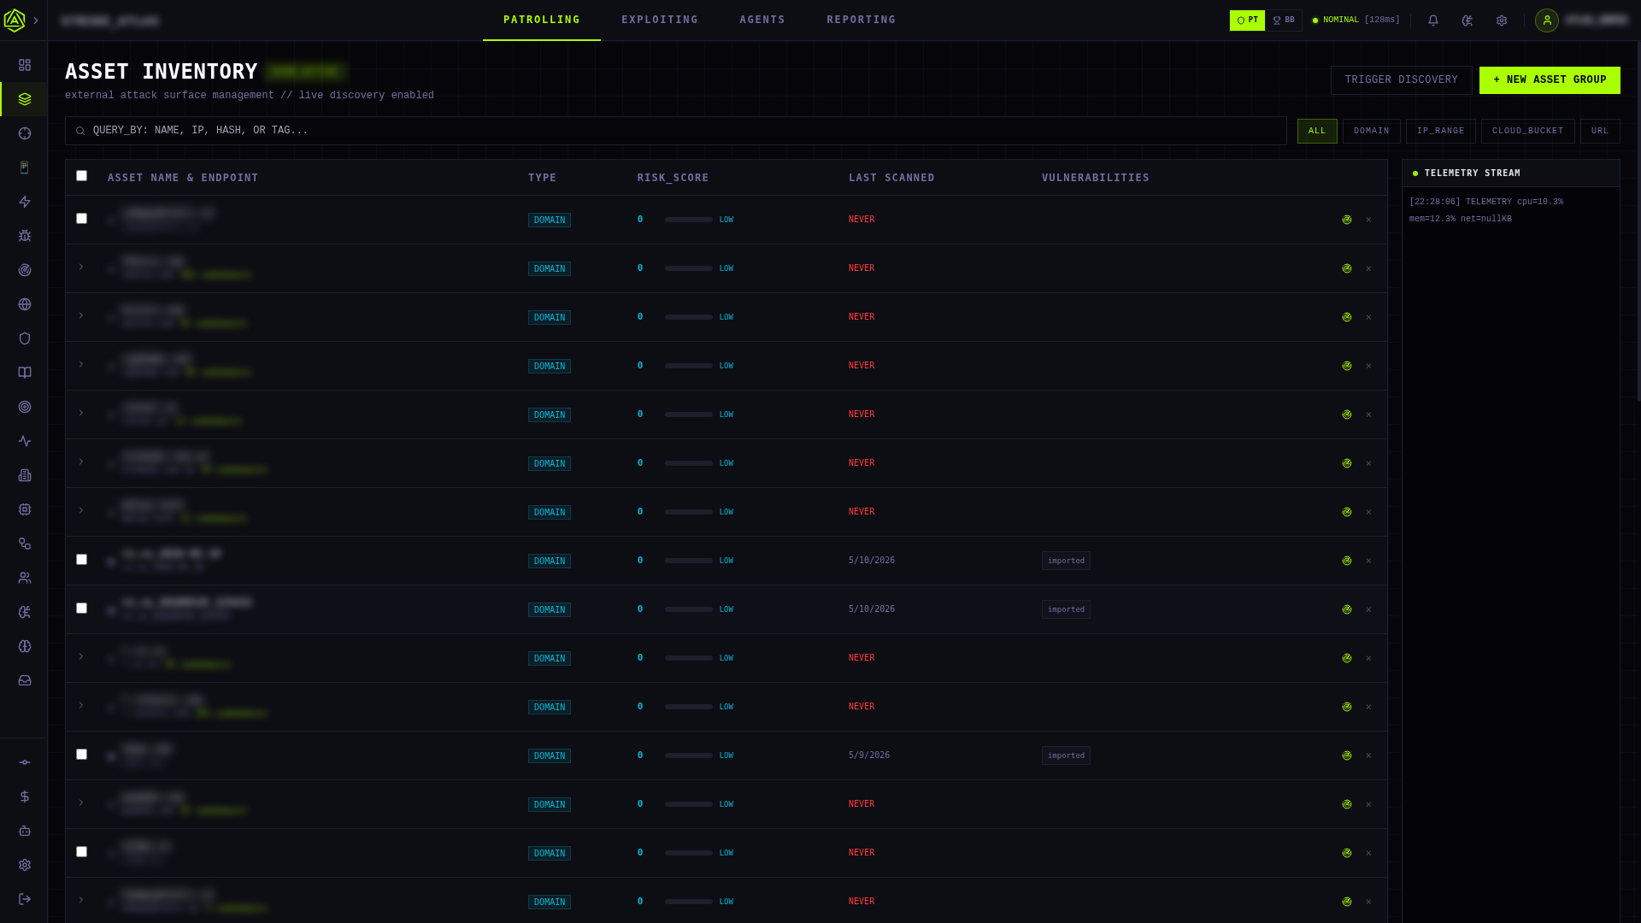Image resolution: width=1641 pixels, height=923 pixels.
Task: Open the crosshair icon in the sidebar
Action: pos(25,133)
